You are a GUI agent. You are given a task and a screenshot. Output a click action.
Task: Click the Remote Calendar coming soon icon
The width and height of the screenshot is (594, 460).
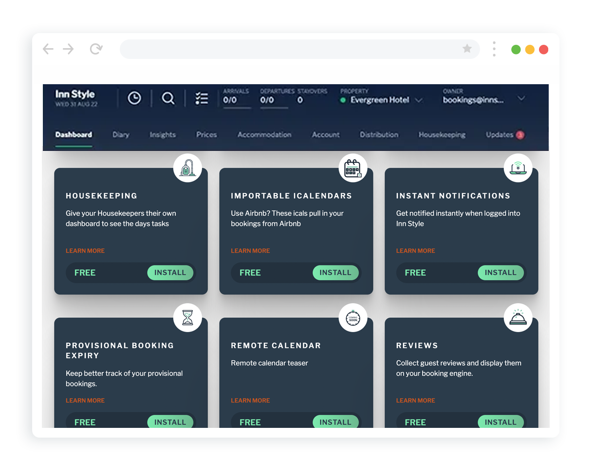click(353, 318)
